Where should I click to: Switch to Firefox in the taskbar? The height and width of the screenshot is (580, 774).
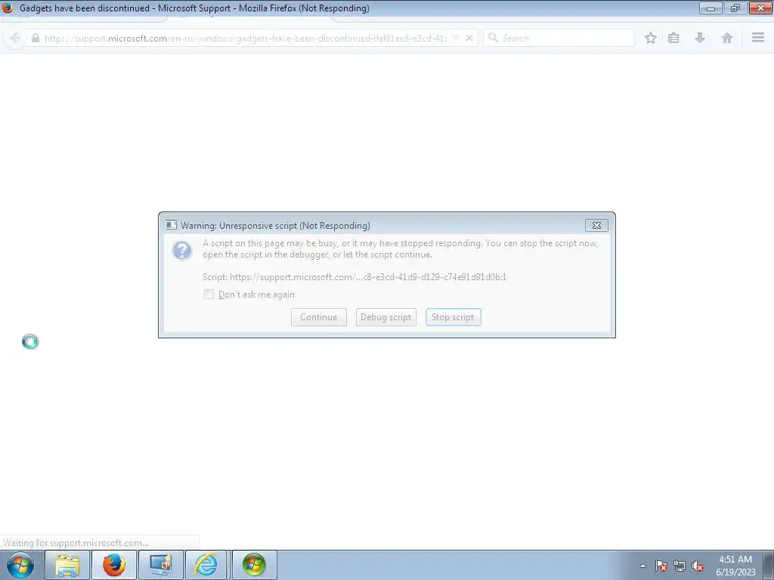tap(114, 565)
